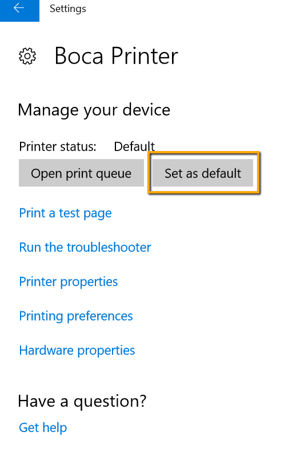The image size is (304, 459).
Task: Launch the printer troubleshooter link
Action: 85,247
